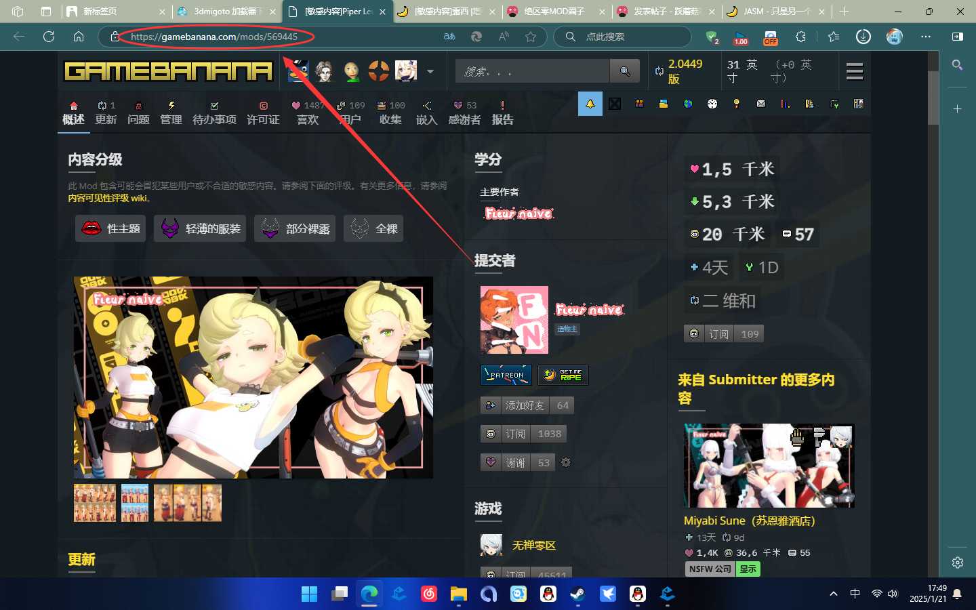Click the 性主题 content rating lips icon
976x610 pixels.
89,228
